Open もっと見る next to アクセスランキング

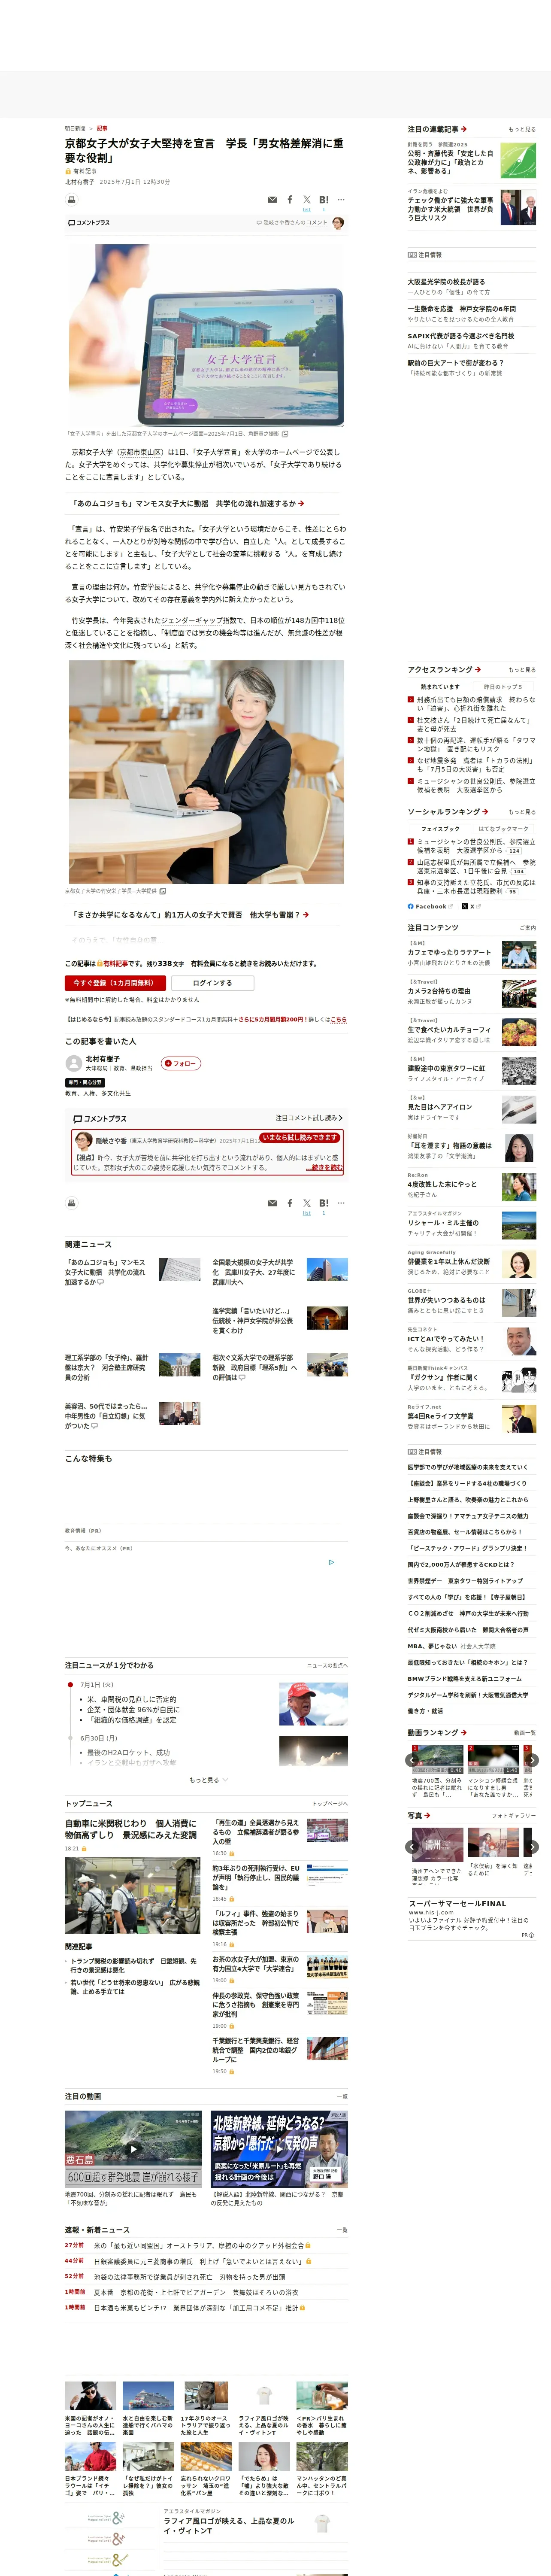pos(521,670)
